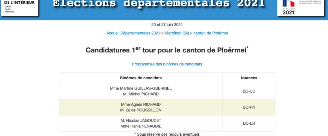
Task: Open the Accueil Départementales 2021 breadcrumb link
Action: coord(133,33)
